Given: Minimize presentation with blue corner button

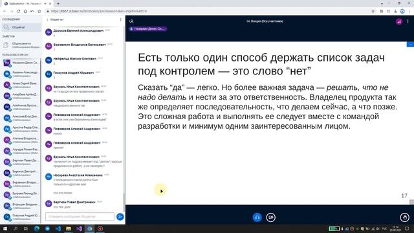Looking at the screenshot, I should pyautogui.click(x=410, y=45).
